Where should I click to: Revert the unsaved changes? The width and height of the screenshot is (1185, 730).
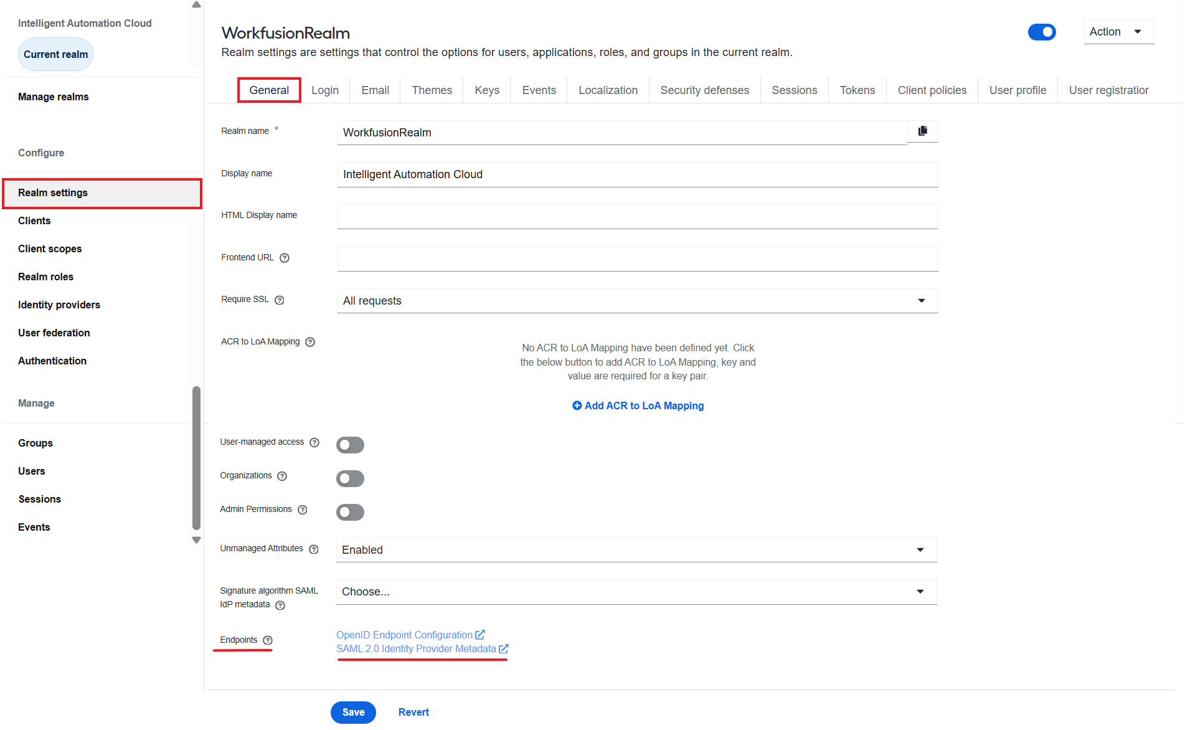click(x=413, y=713)
